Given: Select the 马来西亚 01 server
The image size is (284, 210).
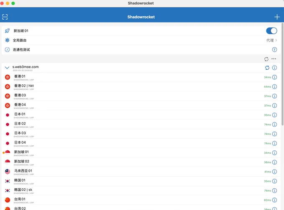Looking at the screenshot, I should pyautogui.click(x=142, y=172).
